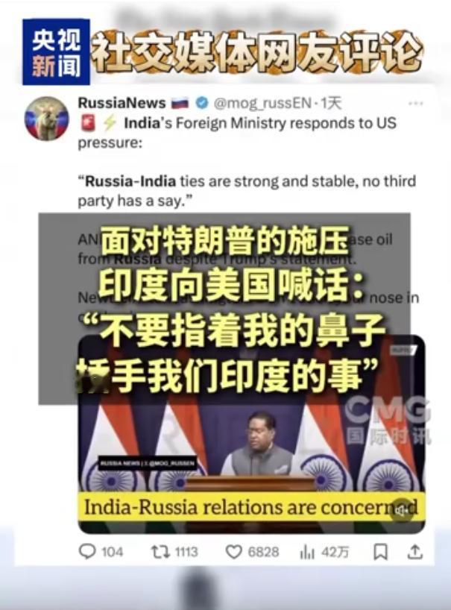Click the CMG 国际时讯 watermark
The image size is (451, 610).
coord(388,421)
